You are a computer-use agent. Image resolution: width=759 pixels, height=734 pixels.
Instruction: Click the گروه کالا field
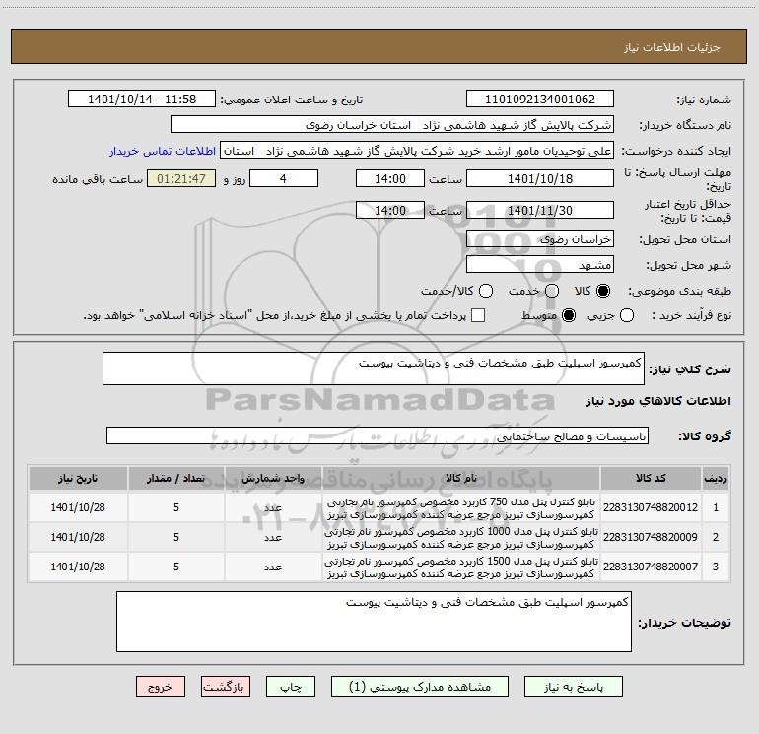[378, 435]
